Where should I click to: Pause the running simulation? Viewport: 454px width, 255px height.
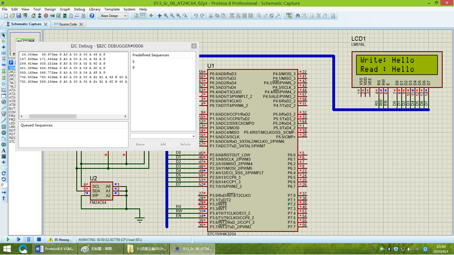tap(29, 239)
